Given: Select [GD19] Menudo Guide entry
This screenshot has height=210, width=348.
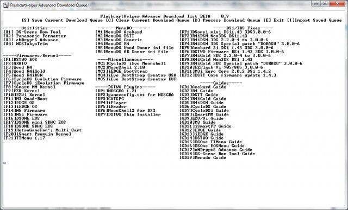Looking at the screenshot, I should tap(203, 158).
